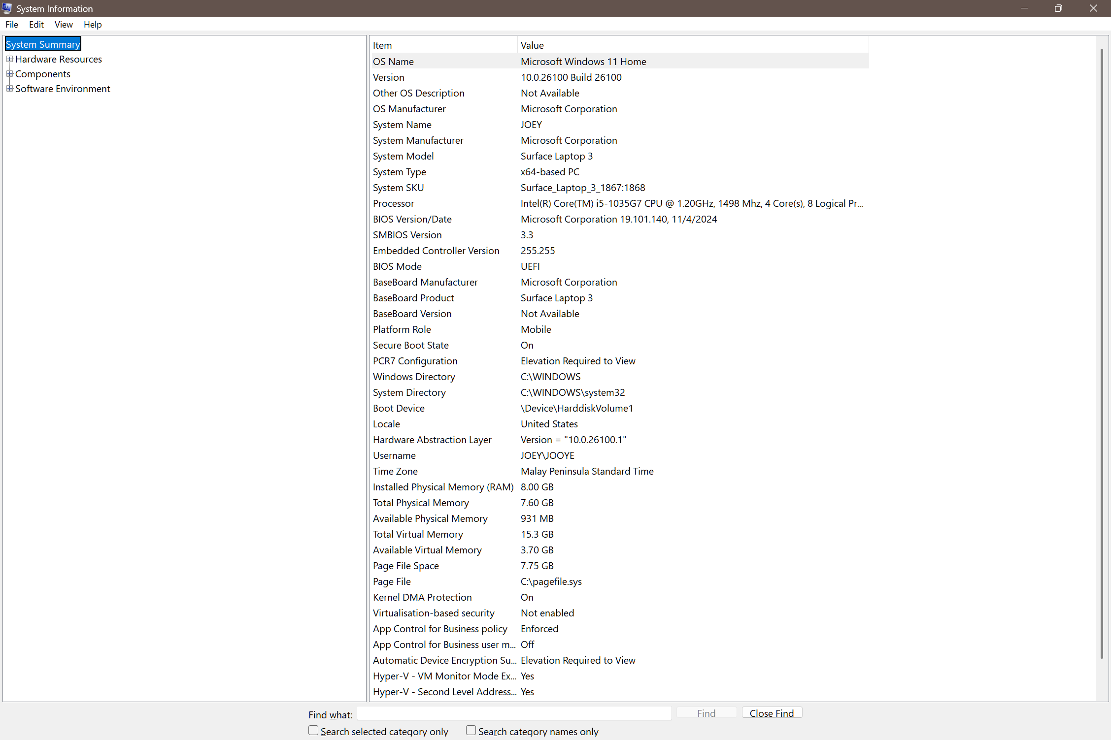Screen dimensions: 1111x740
Task: Open the File menu
Action: coord(12,25)
